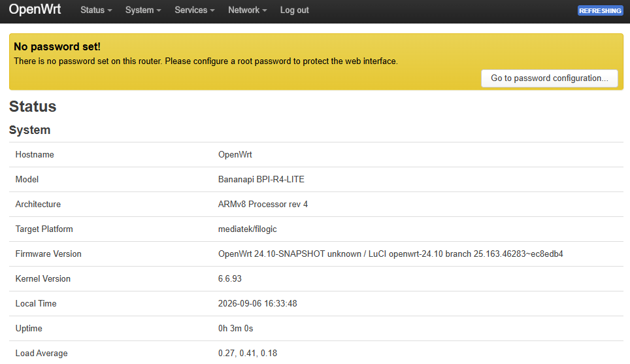This screenshot has width=630, height=364.
Task: Click the No password set! heading
Action: point(57,46)
